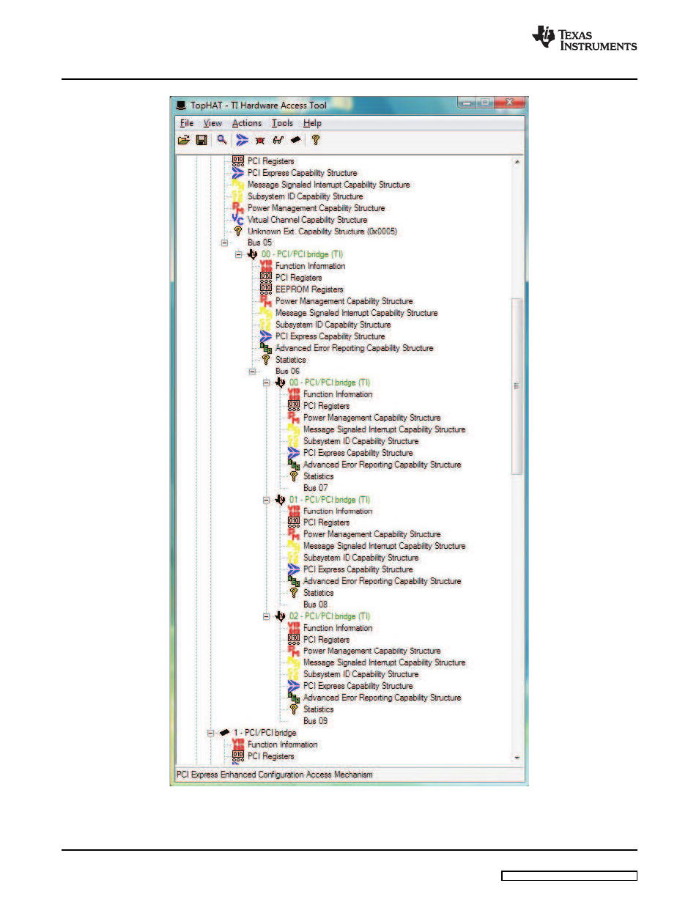The height and width of the screenshot is (905, 699).
Task: Collapse the 1 - PCI/PCI bridge node
Action: [211, 733]
